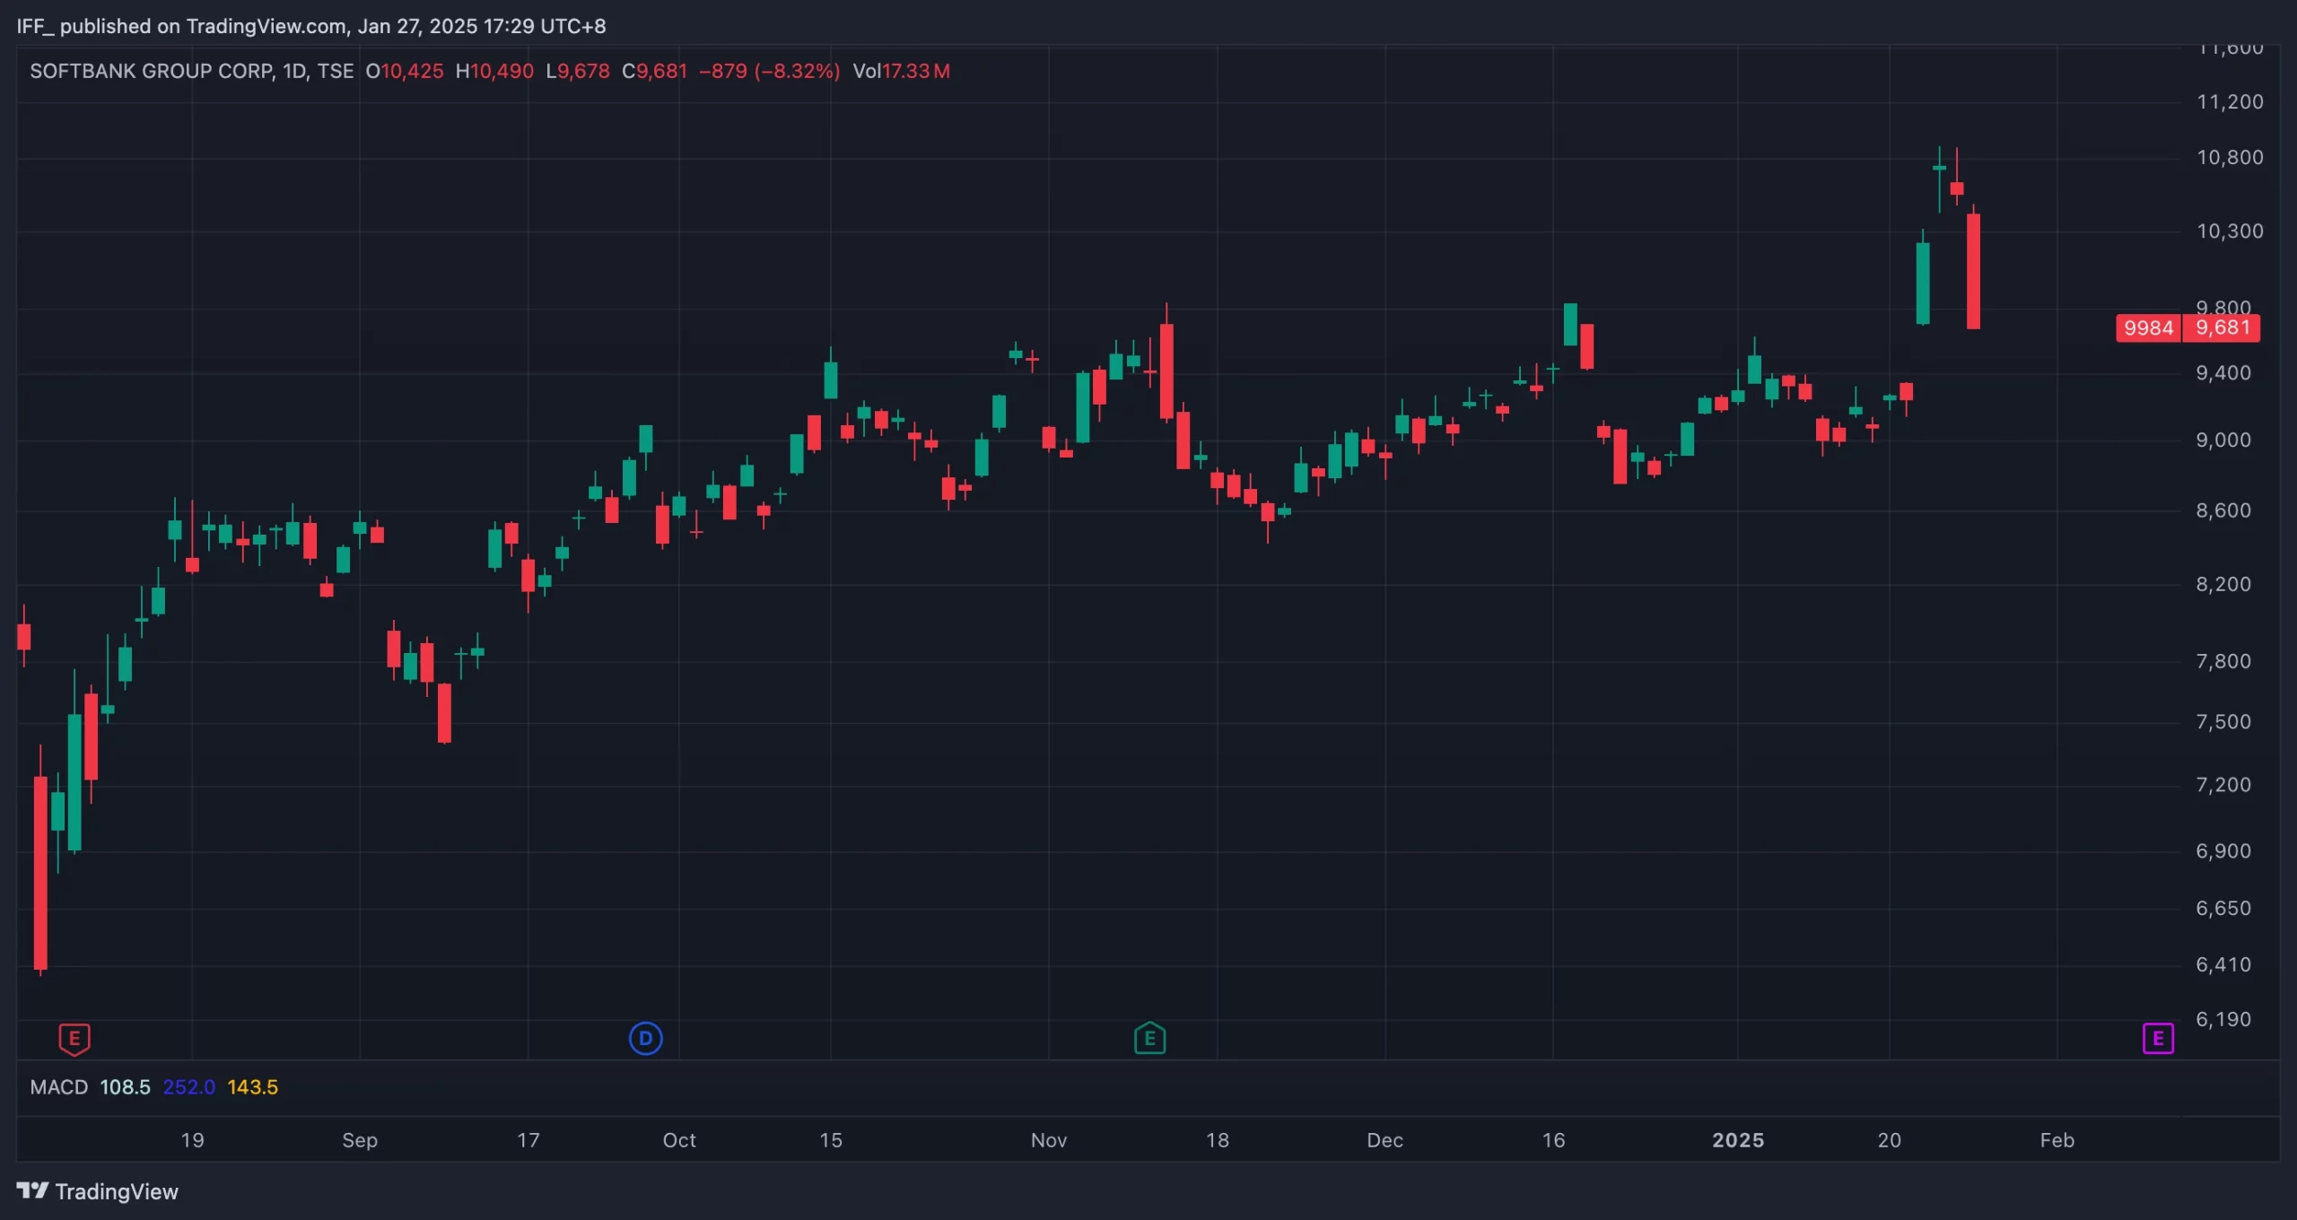Click the 2025 year label on time axis

click(1738, 1140)
